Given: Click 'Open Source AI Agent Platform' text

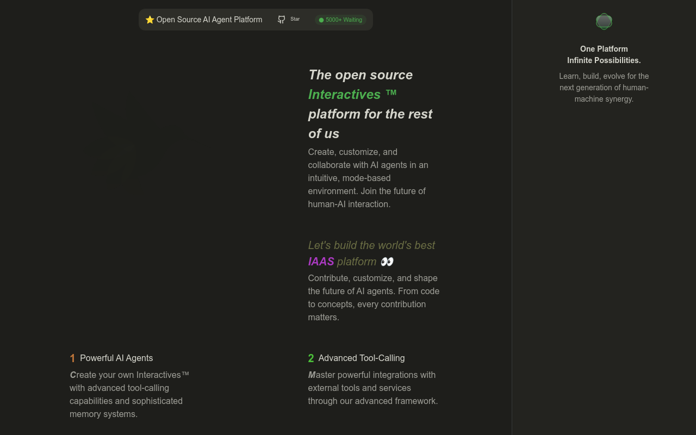Looking at the screenshot, I should [x=209, y=20].
